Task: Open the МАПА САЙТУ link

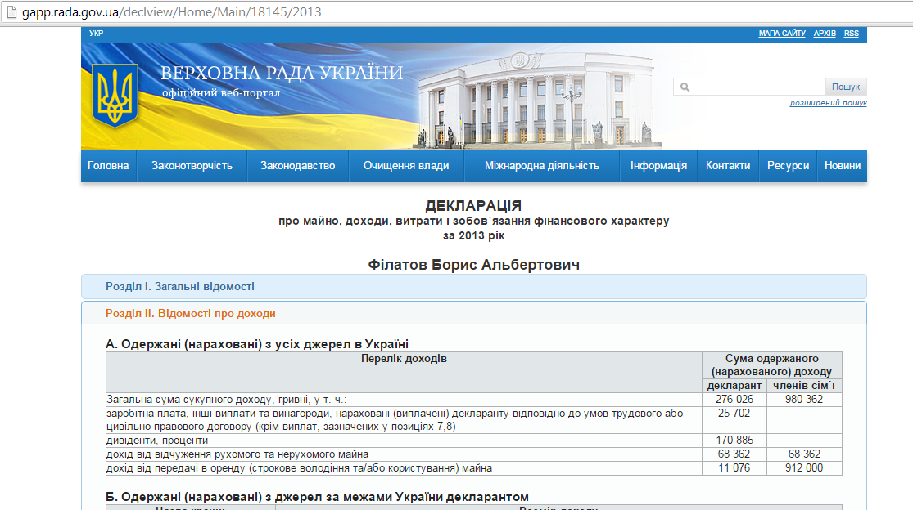Action: point(782,34)
